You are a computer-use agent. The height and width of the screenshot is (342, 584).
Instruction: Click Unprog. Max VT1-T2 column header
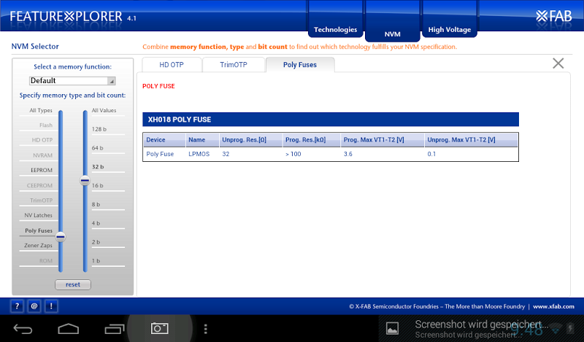click(x=471, y=140)
